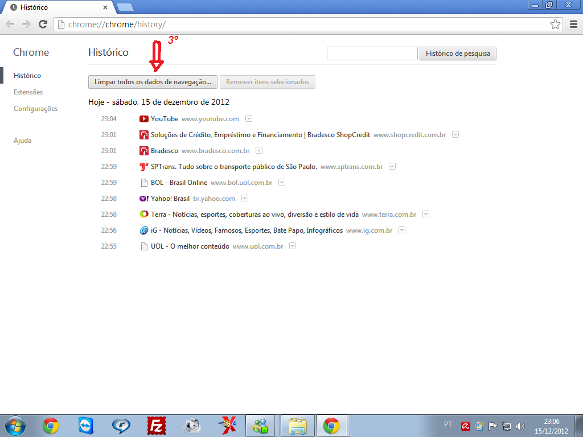Click the iG favicon

pos(144,231)
